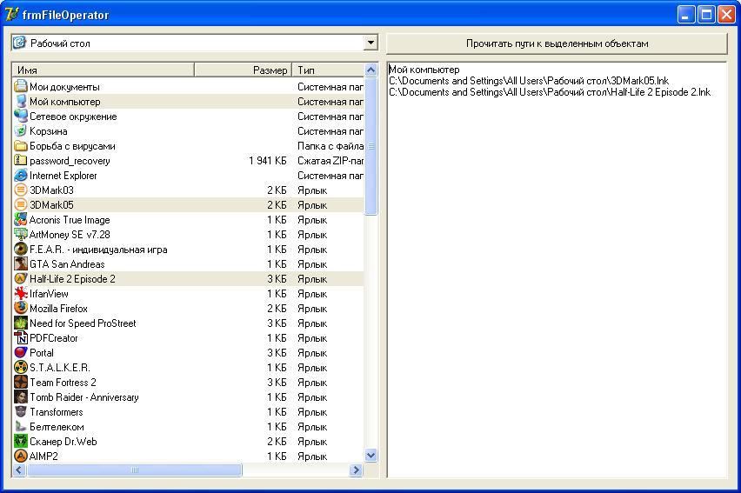Click the password_recovery ZIP icon

pyautogui.click(x=21, y=160)
